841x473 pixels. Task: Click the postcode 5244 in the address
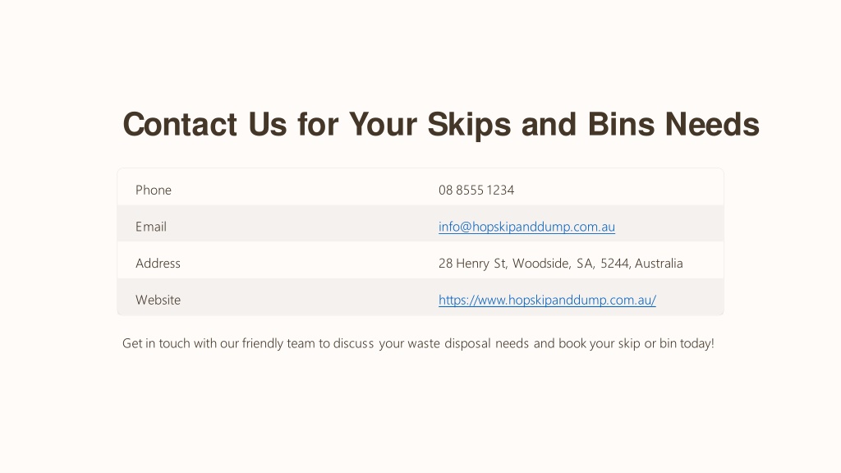(614, 264)
